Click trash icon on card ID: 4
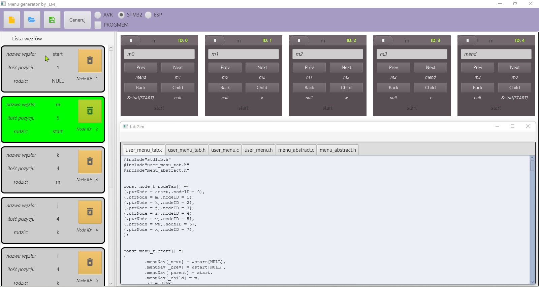Image resolution: width=539 pixels, height=287 pixels. point(468,40)
